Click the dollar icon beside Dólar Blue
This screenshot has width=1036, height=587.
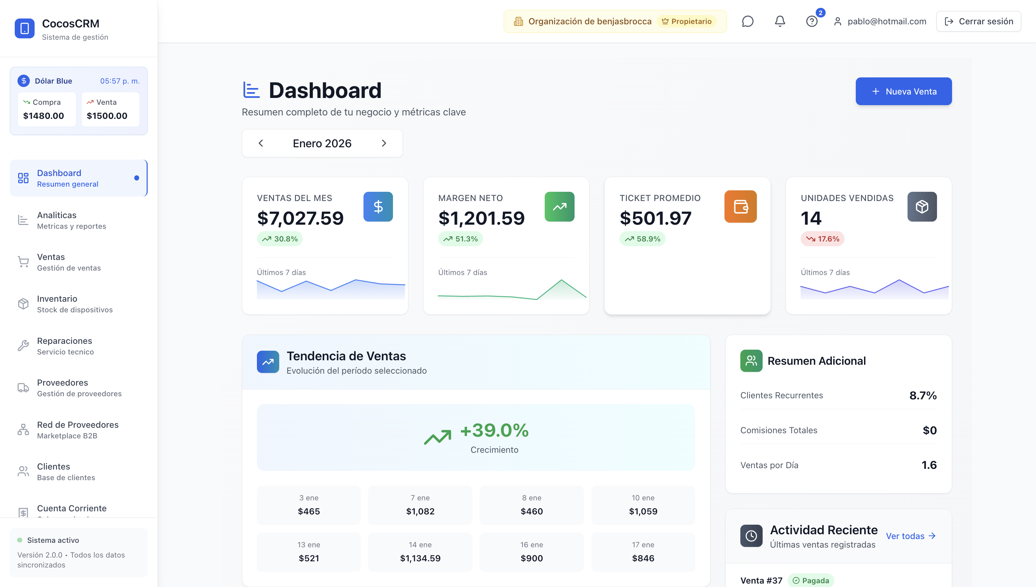click(x=23, y=80)
